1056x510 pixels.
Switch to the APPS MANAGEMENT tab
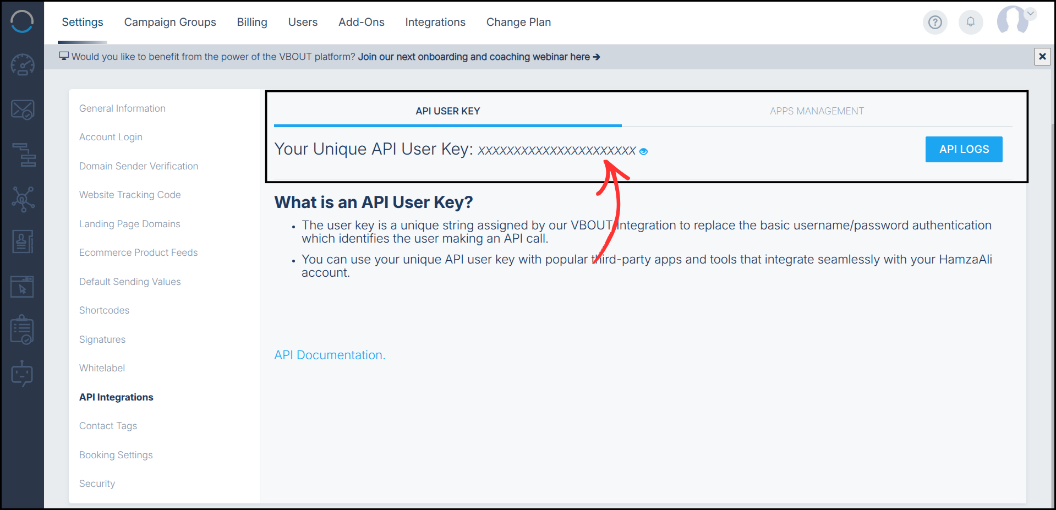pos(817,111)
